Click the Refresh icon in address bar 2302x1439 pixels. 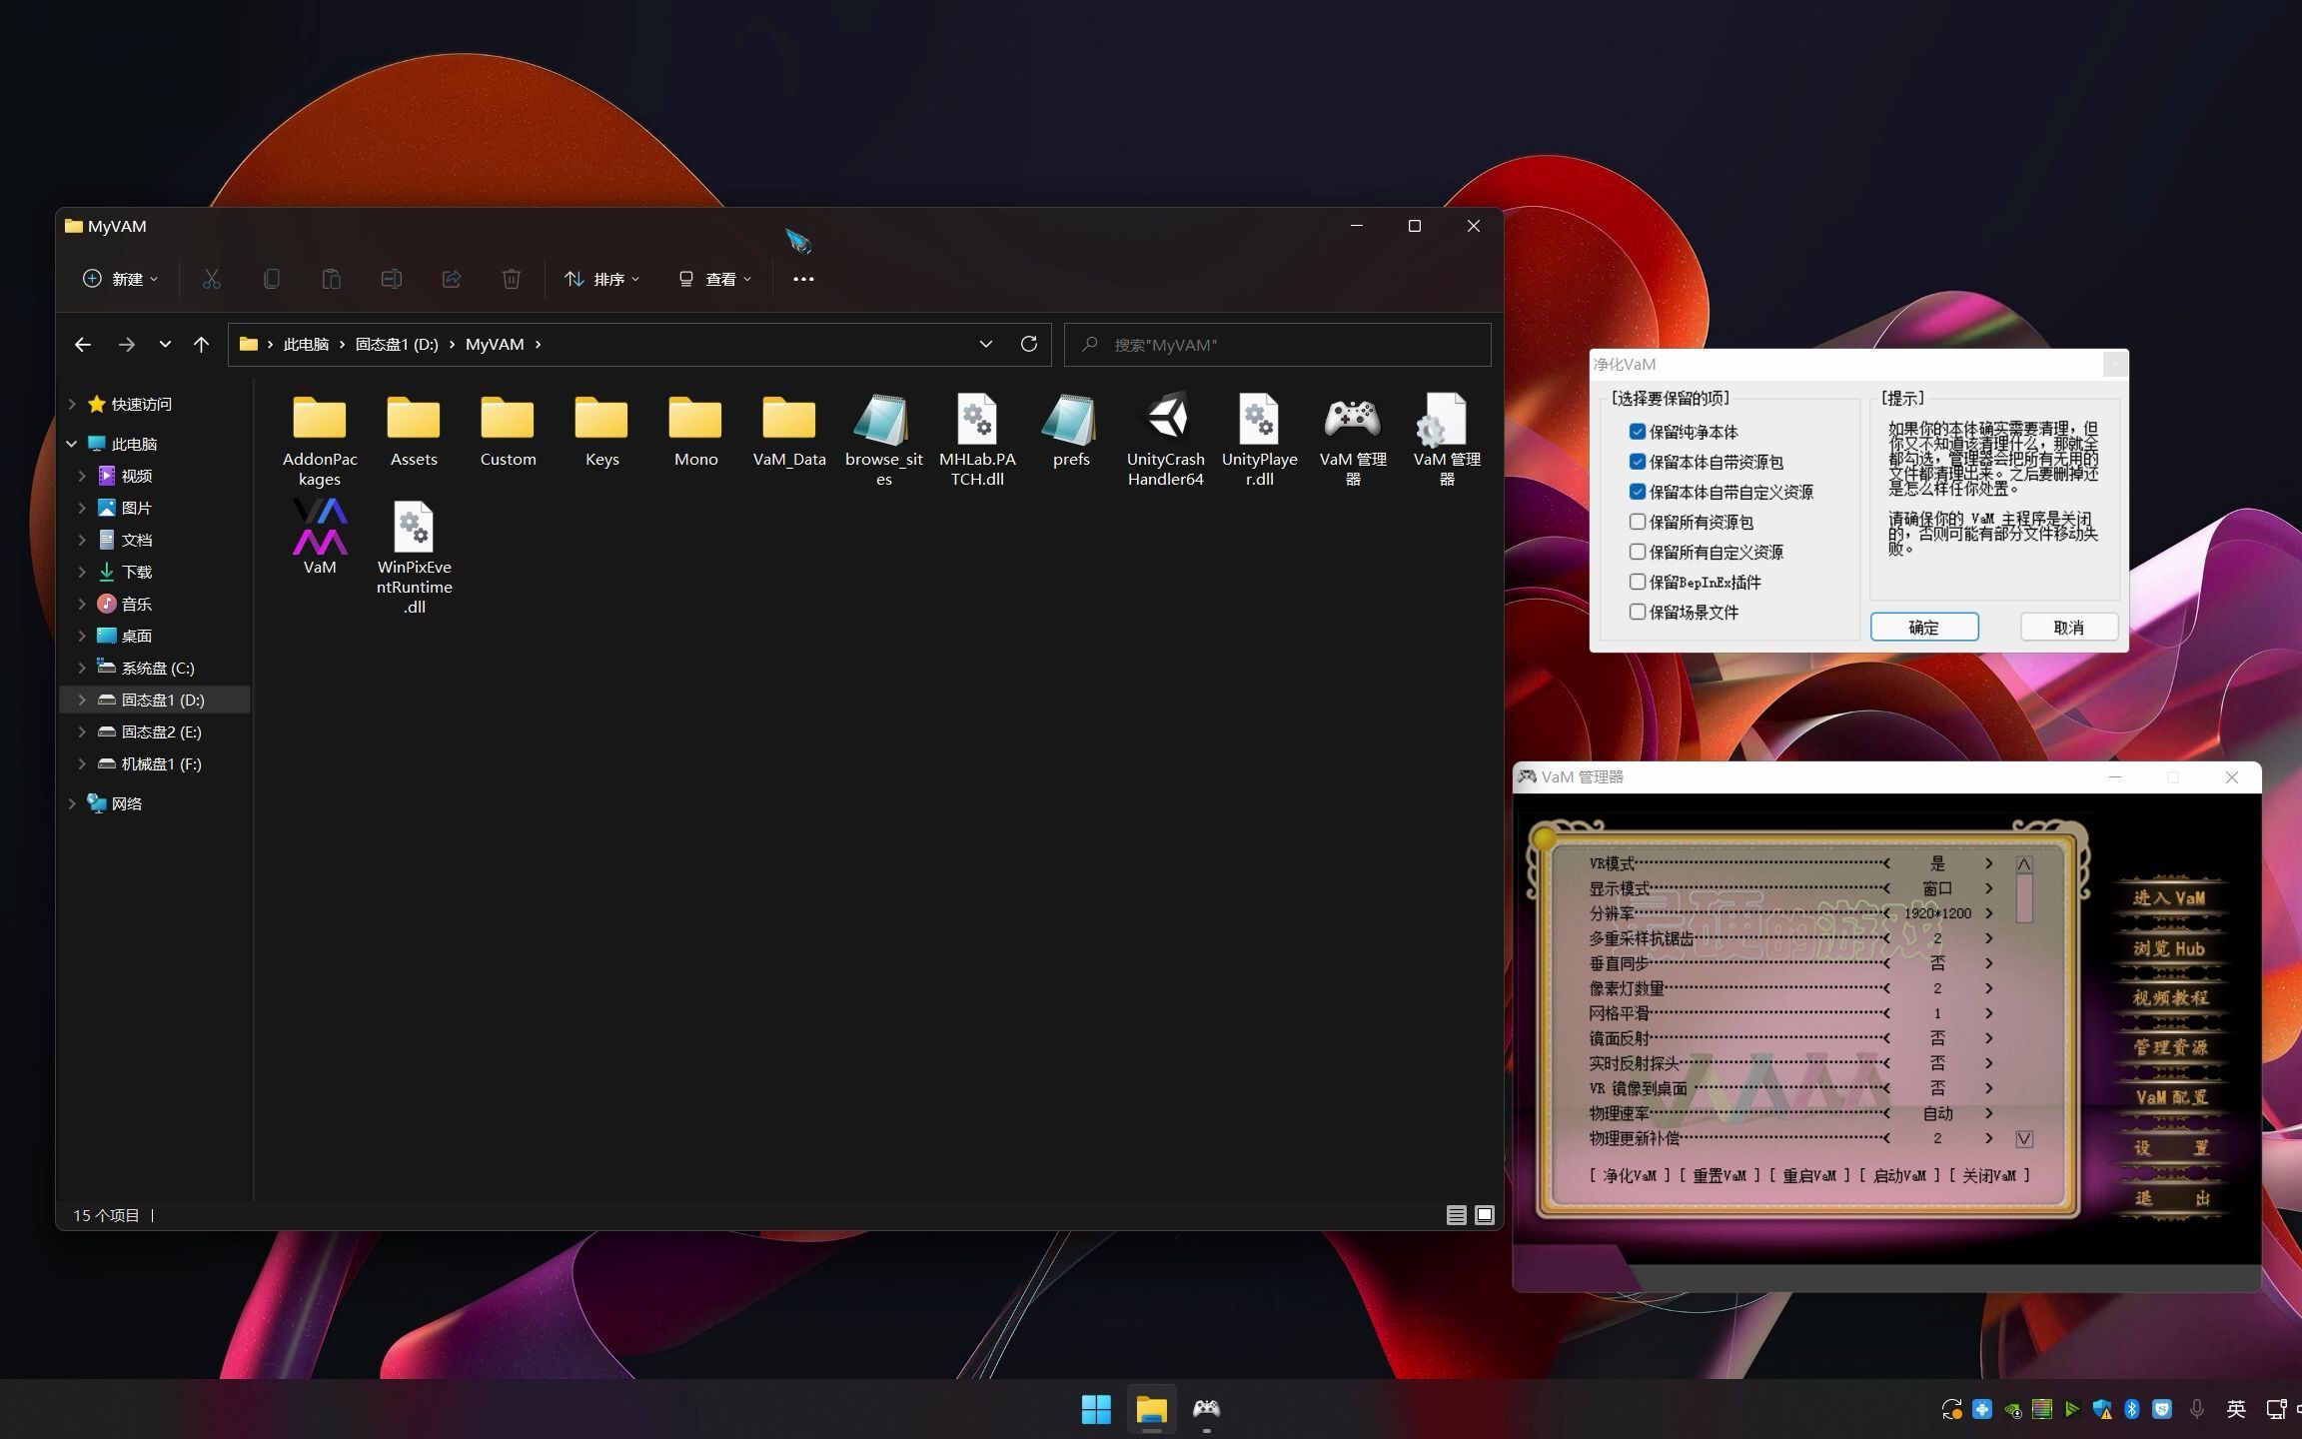click(x=1028, y=344)
